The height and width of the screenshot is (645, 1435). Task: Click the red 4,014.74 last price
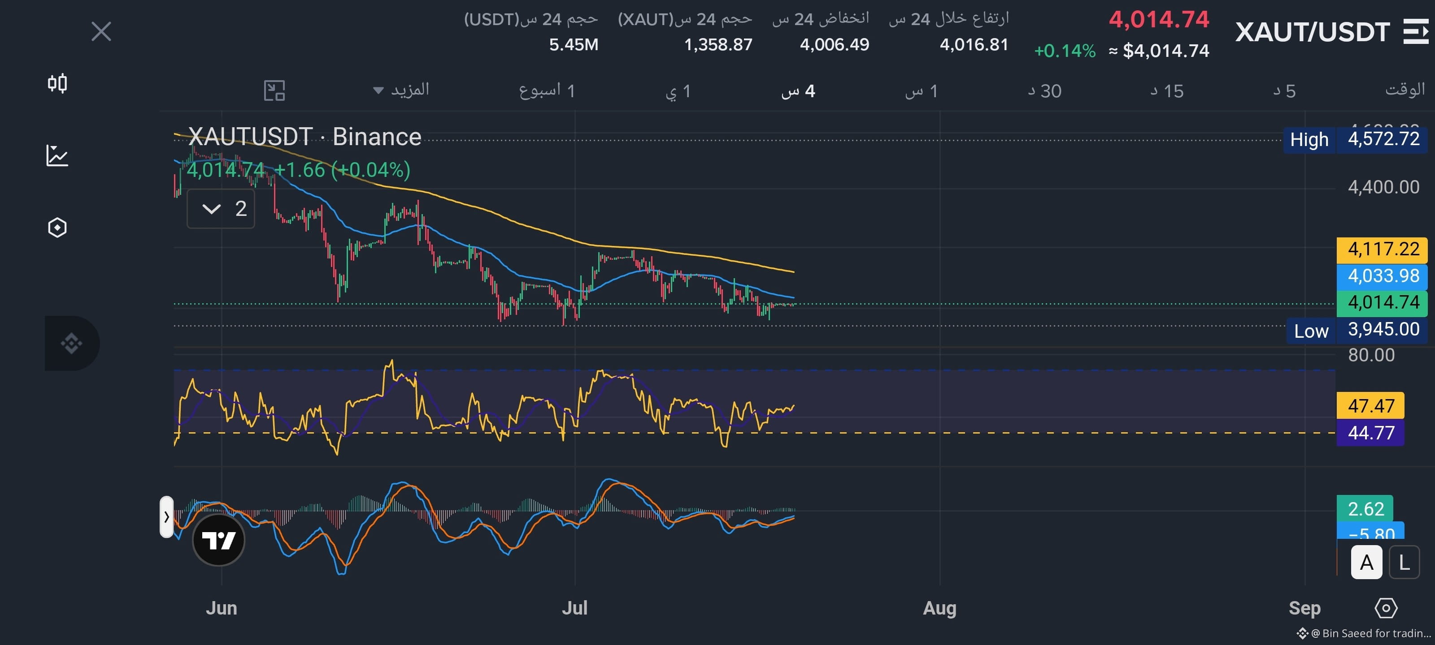coord(1159,19)
